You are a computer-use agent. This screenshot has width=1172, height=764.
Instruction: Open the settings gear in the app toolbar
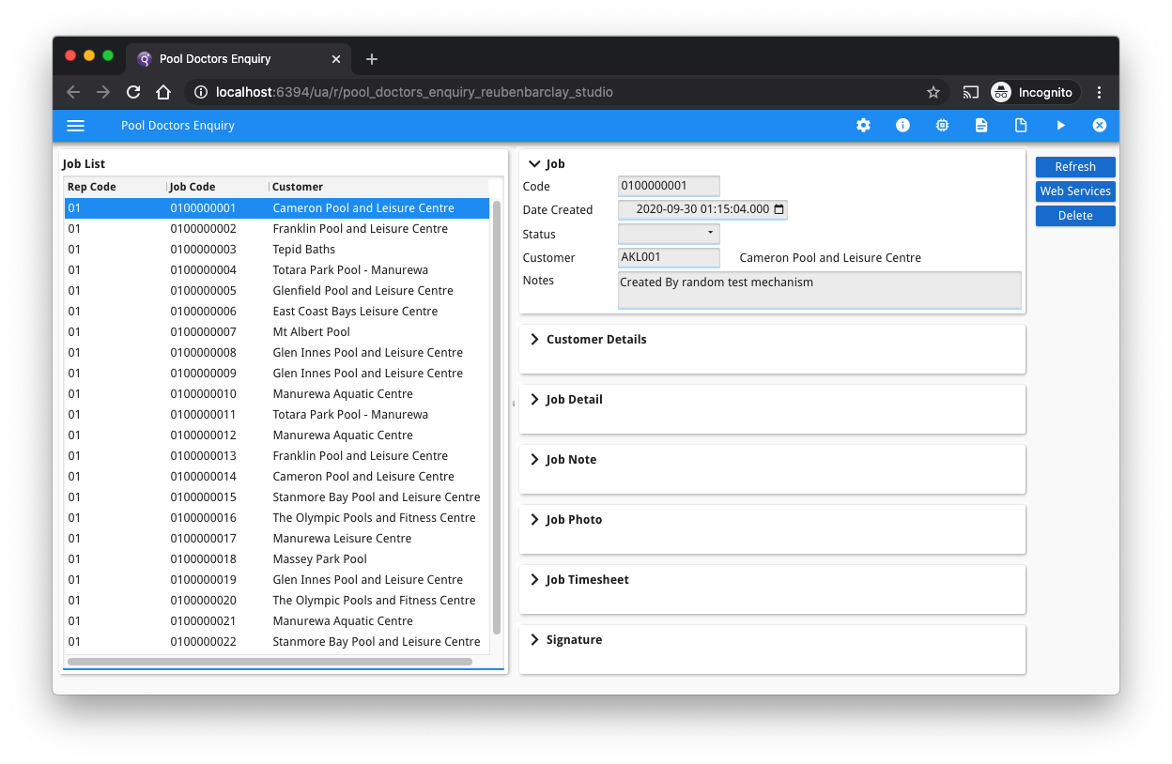(863, 125)
